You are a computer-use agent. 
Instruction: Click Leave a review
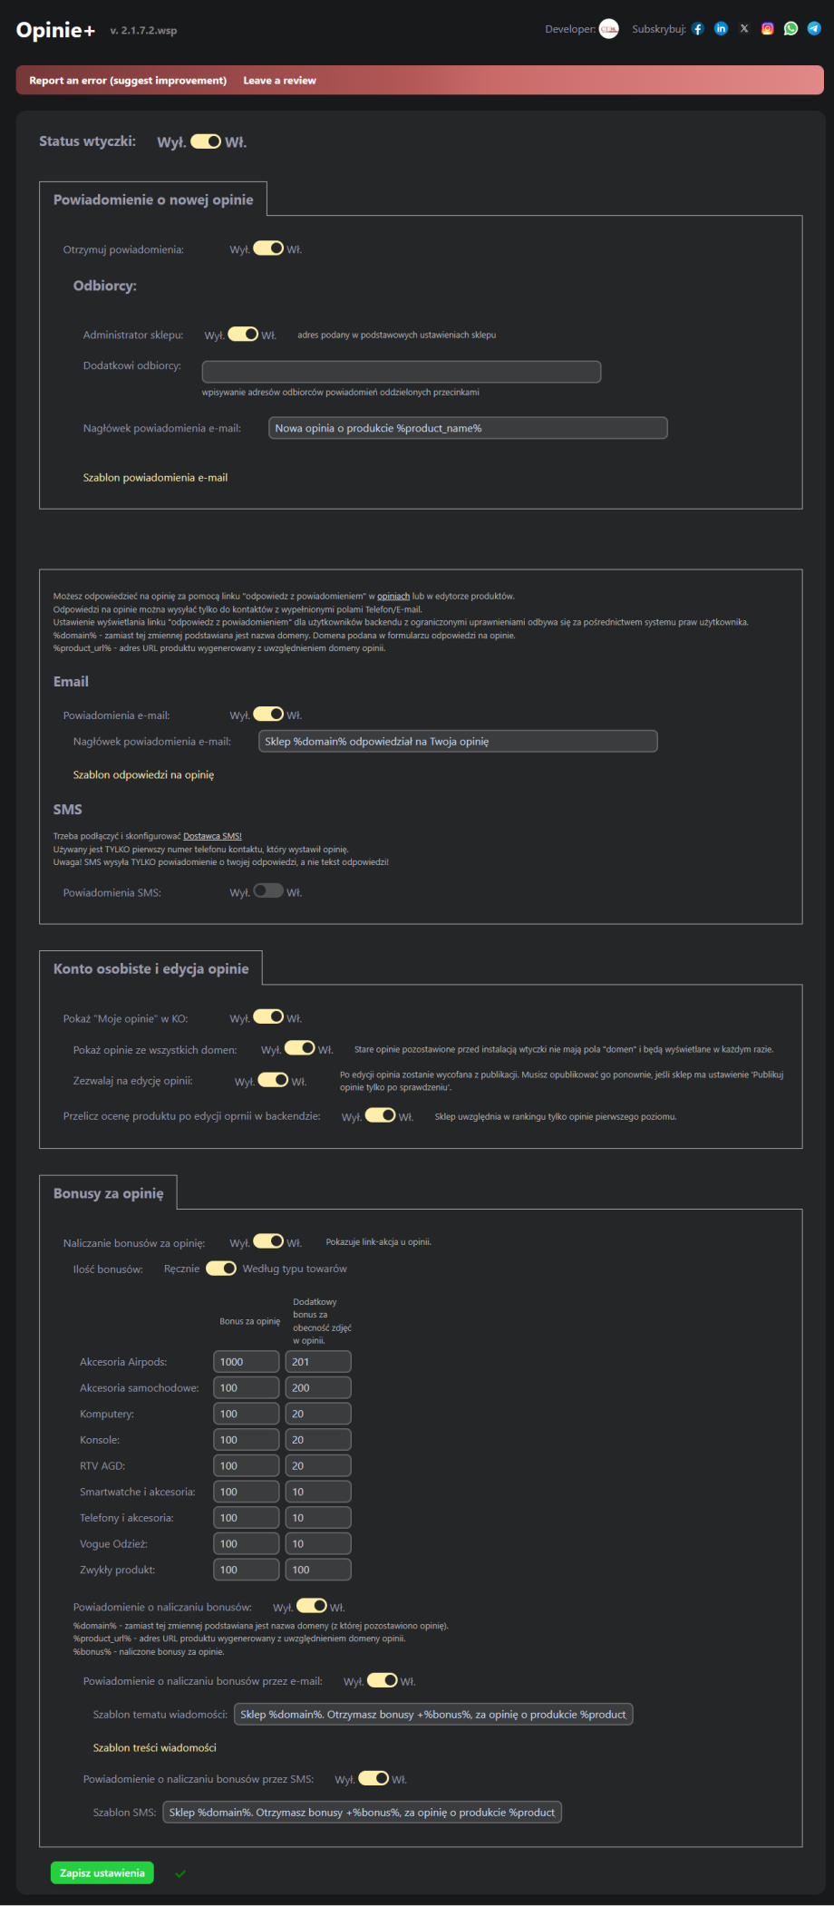click(279, 81)
